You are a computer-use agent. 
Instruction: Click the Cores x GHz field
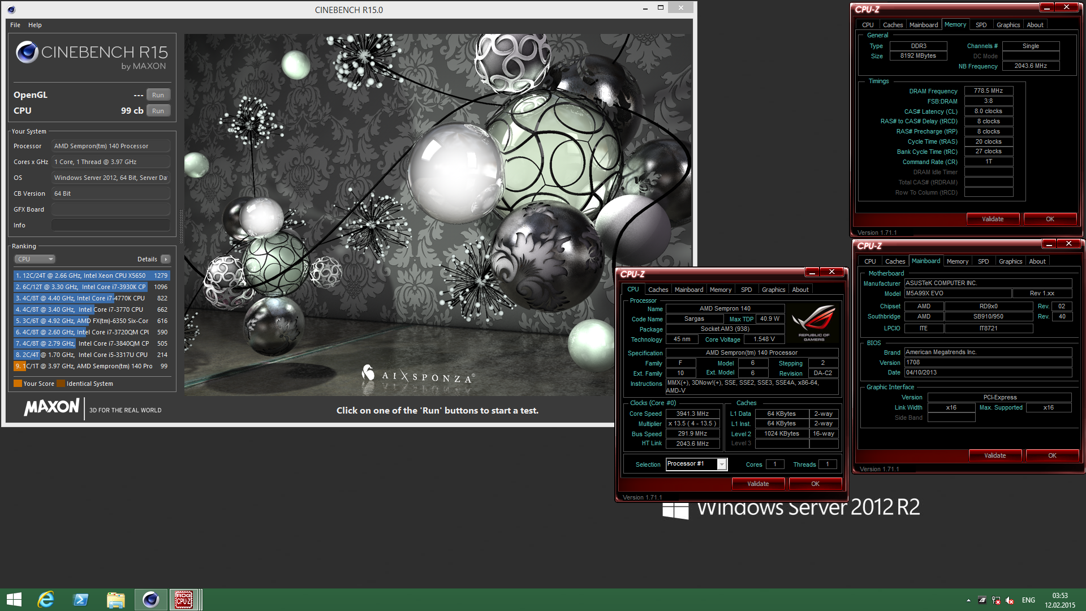point(111,162)
